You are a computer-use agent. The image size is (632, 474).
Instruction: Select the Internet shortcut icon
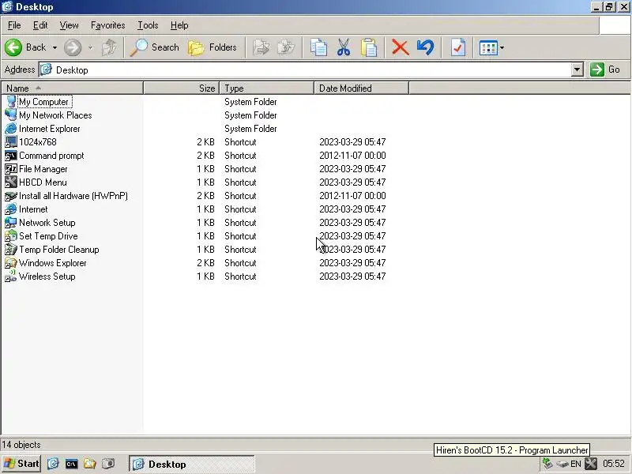click(11, 209)
